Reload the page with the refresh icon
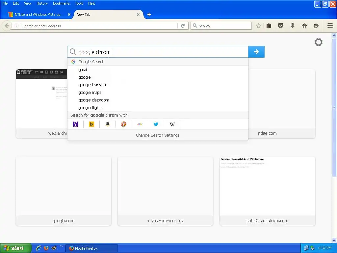This screenshot has height=253, width=337. click(x=183, y=26)
